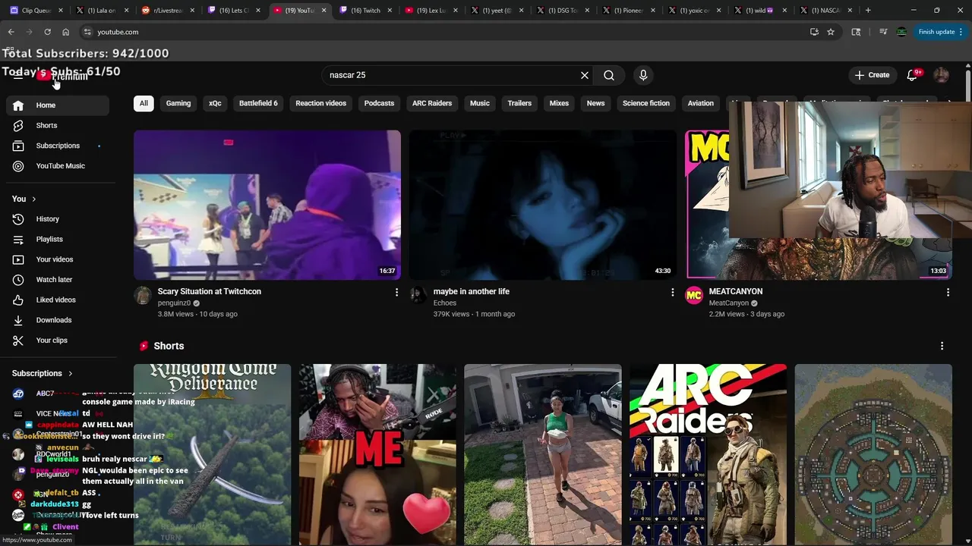Open Downloads in the sidebar
The height and width of the screenshot is (546, 972).
pyautogui.click(x=58, y=320)
